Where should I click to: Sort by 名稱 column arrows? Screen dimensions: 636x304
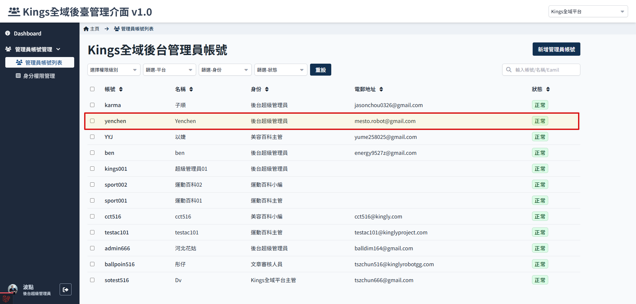coord(191,89)
